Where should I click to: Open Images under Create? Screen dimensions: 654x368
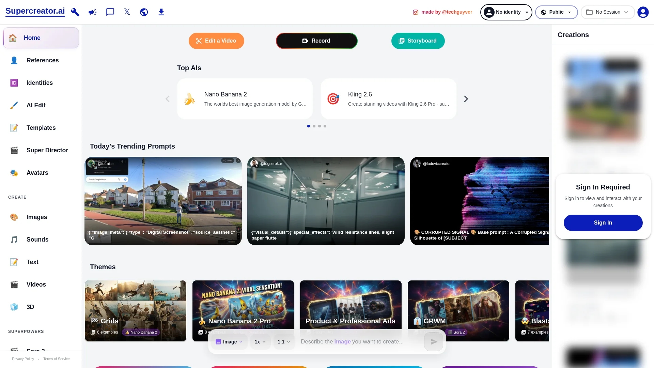click(41, 217)
